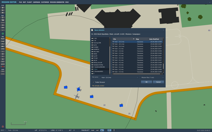Sort the list by the Map column header

tap(142, 39)
